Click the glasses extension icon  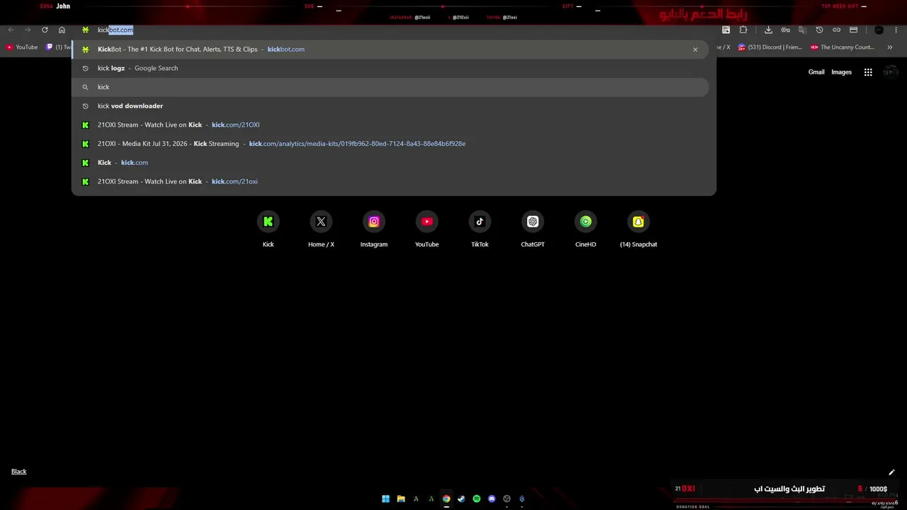click(785, 30)
